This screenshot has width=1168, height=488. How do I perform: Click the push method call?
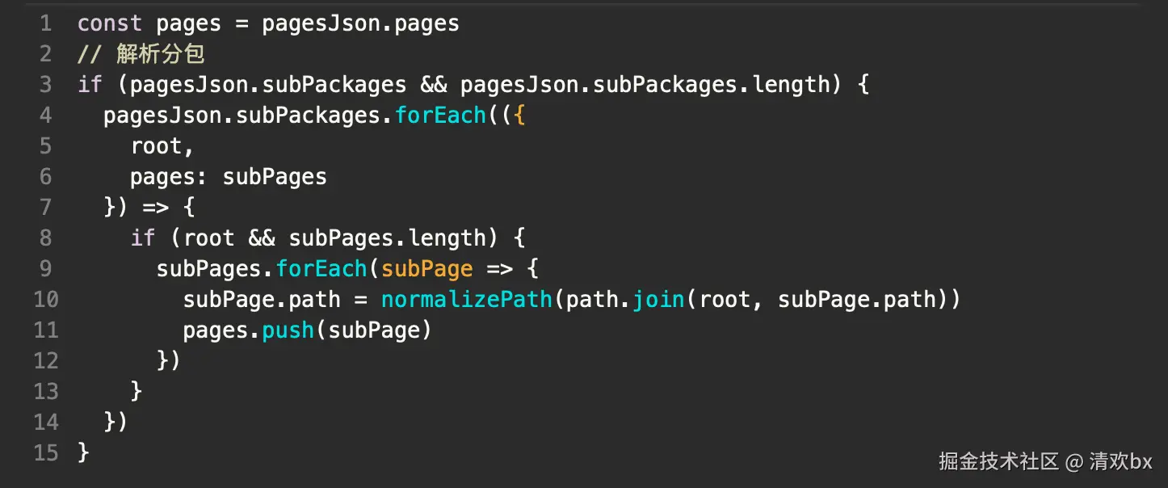click(x=288, y=330)
